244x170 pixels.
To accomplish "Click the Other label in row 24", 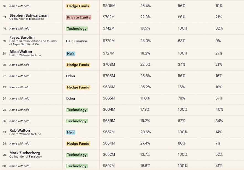I will click(x=70, y=99).
